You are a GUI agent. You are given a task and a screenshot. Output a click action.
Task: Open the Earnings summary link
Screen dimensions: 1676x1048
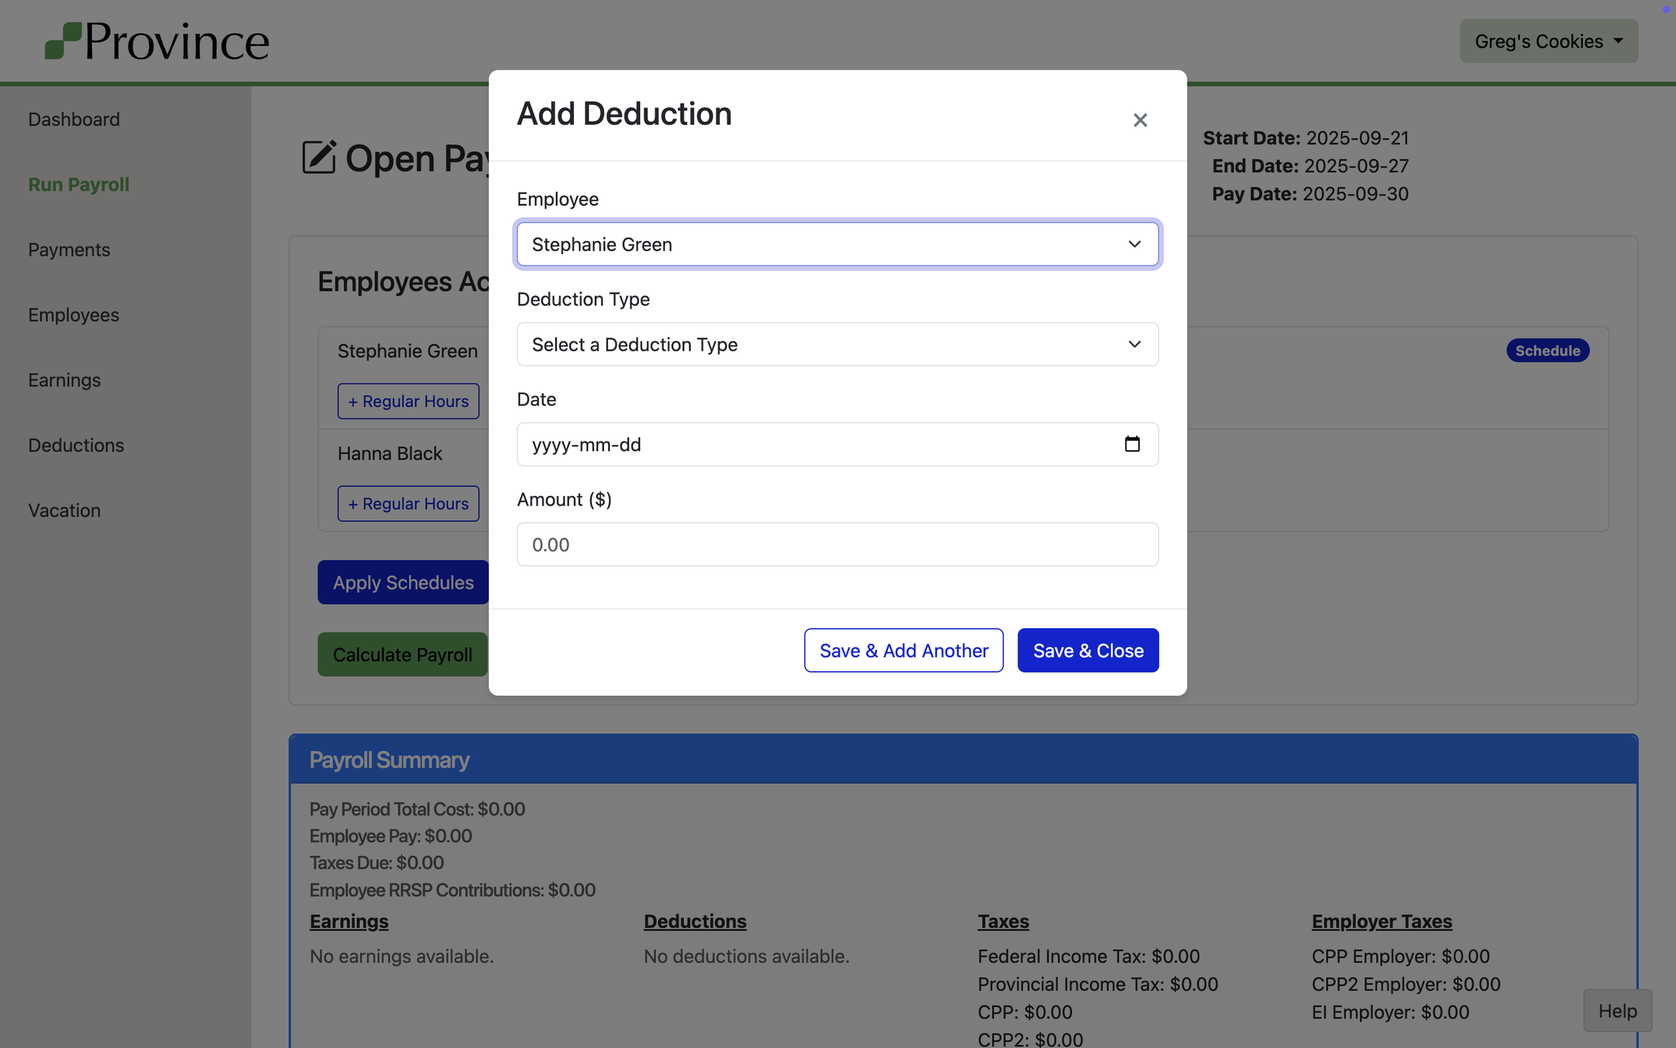(349, 921)
